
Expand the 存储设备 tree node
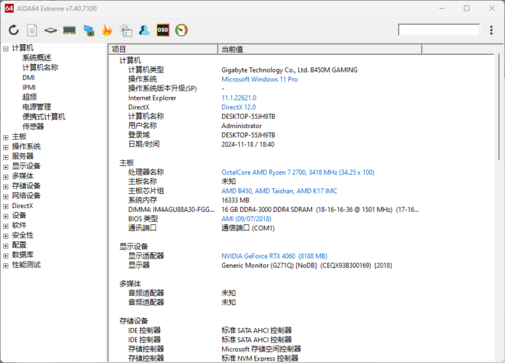coord(6,187)
